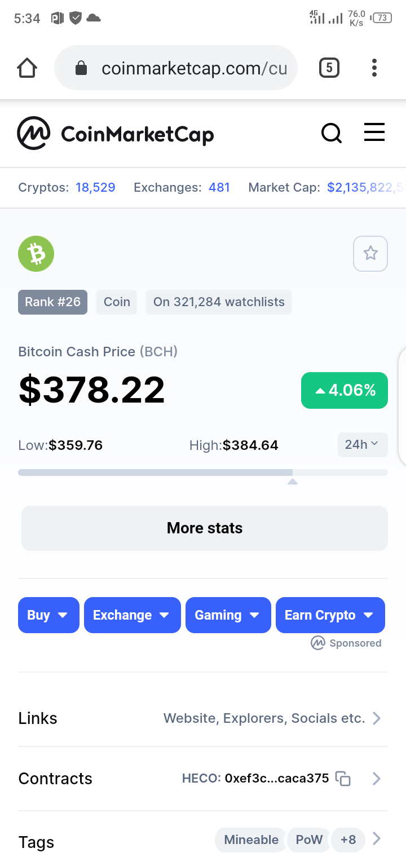Click the low-high price range bar

(x=203, y=472)
